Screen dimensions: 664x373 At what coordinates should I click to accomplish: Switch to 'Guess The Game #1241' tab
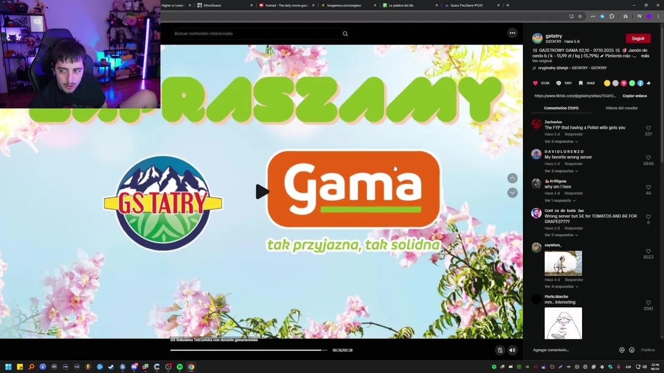[472, 5]
